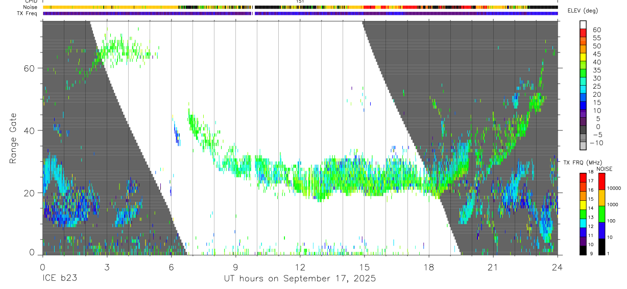Screen dimensions: 627x289
Task: Click the '3' hour tick on UT axis
Action: pos(107,268)
